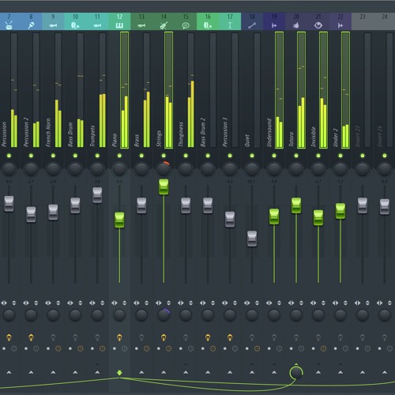
Task: Select the Trumpets track 11 header icon
Action: 97,25
